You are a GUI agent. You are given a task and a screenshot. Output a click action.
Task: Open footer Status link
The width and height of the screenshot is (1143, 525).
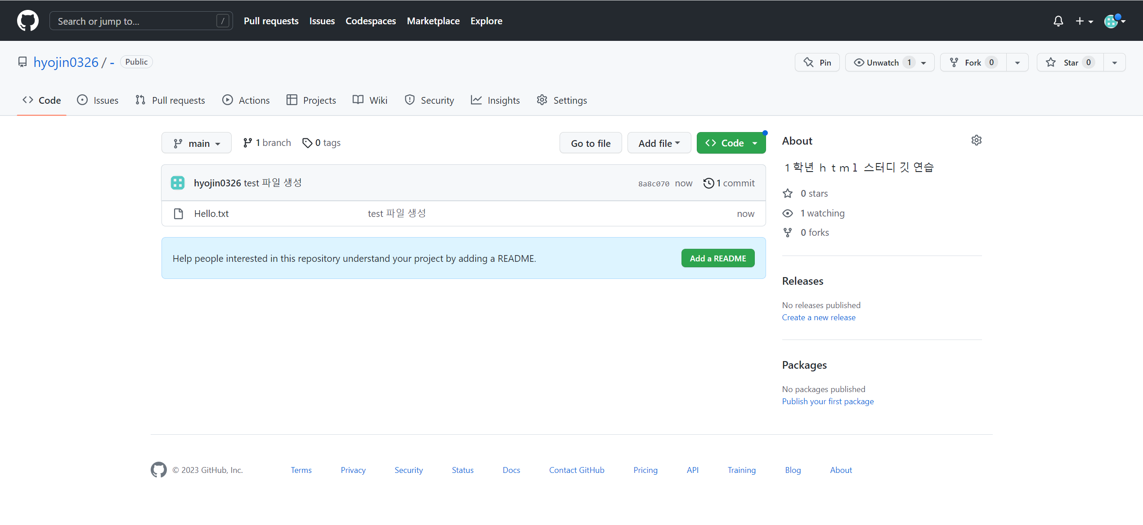coord(462,470)
